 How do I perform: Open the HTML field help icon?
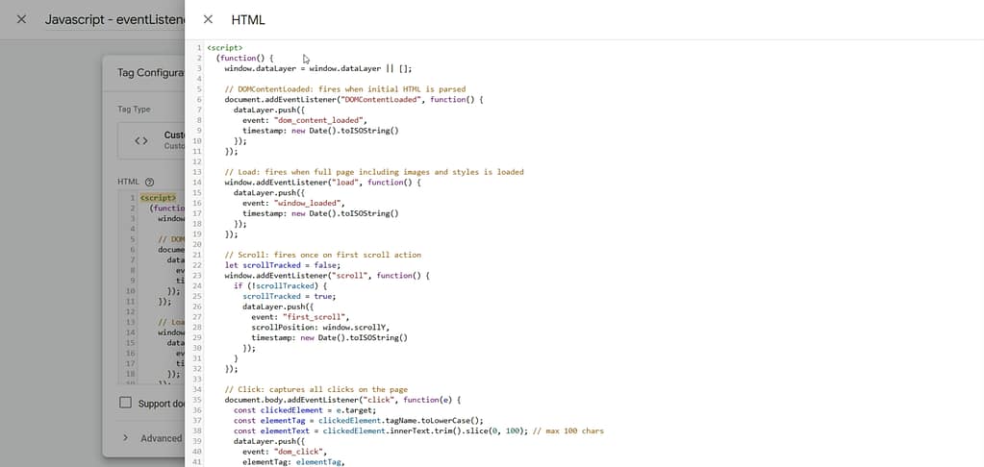(149, 182)
